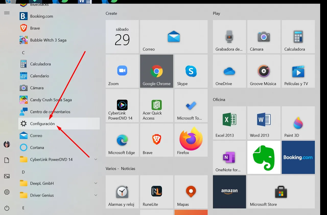
Task: Launch the Microsoft Store tile
Action: click(x=281, y=192)
